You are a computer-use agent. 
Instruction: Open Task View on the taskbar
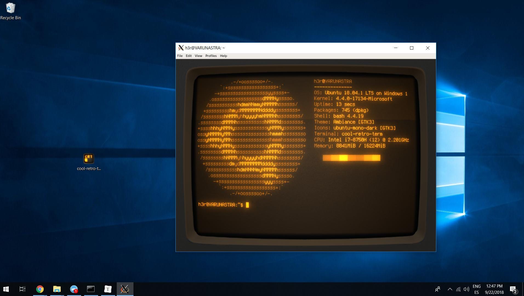pyautogui.click(x=22, y=289)
